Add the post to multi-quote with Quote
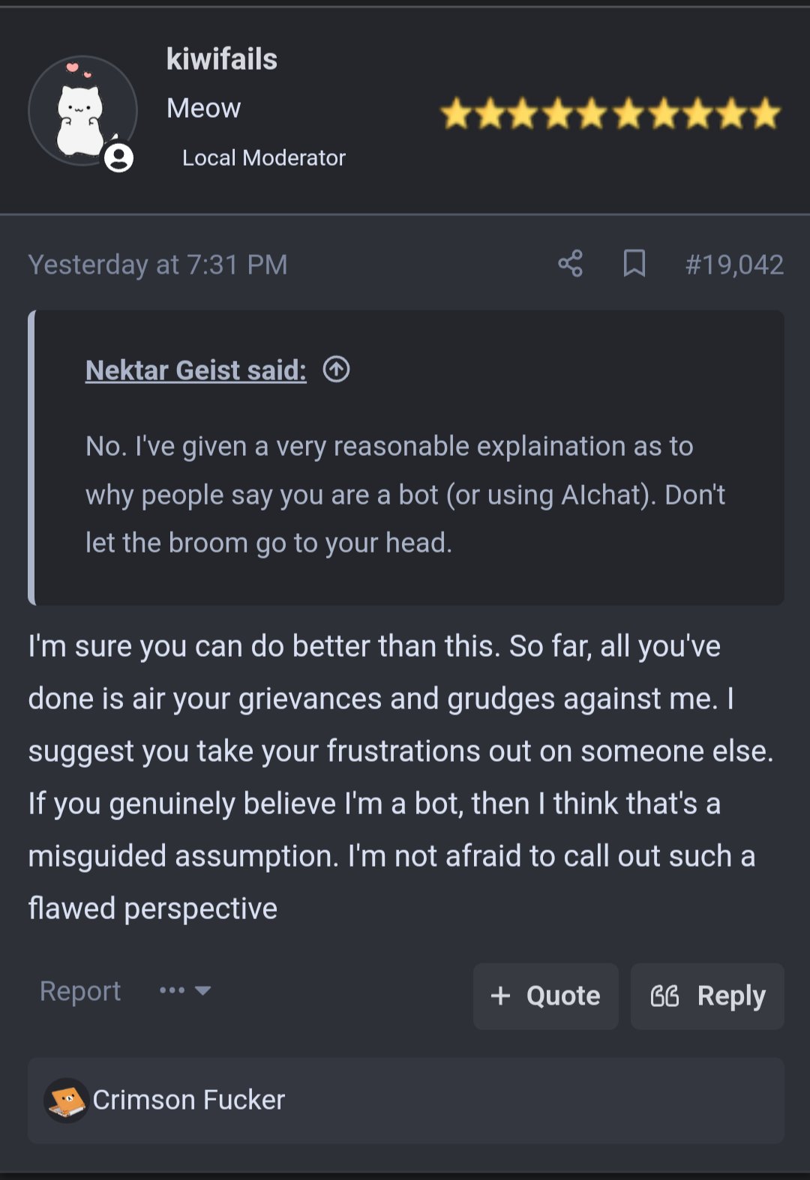The width and height of the screenshot is (810, 1180). [546, 996]
